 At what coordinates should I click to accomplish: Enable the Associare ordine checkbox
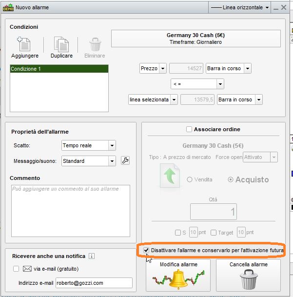click(189, 129)
